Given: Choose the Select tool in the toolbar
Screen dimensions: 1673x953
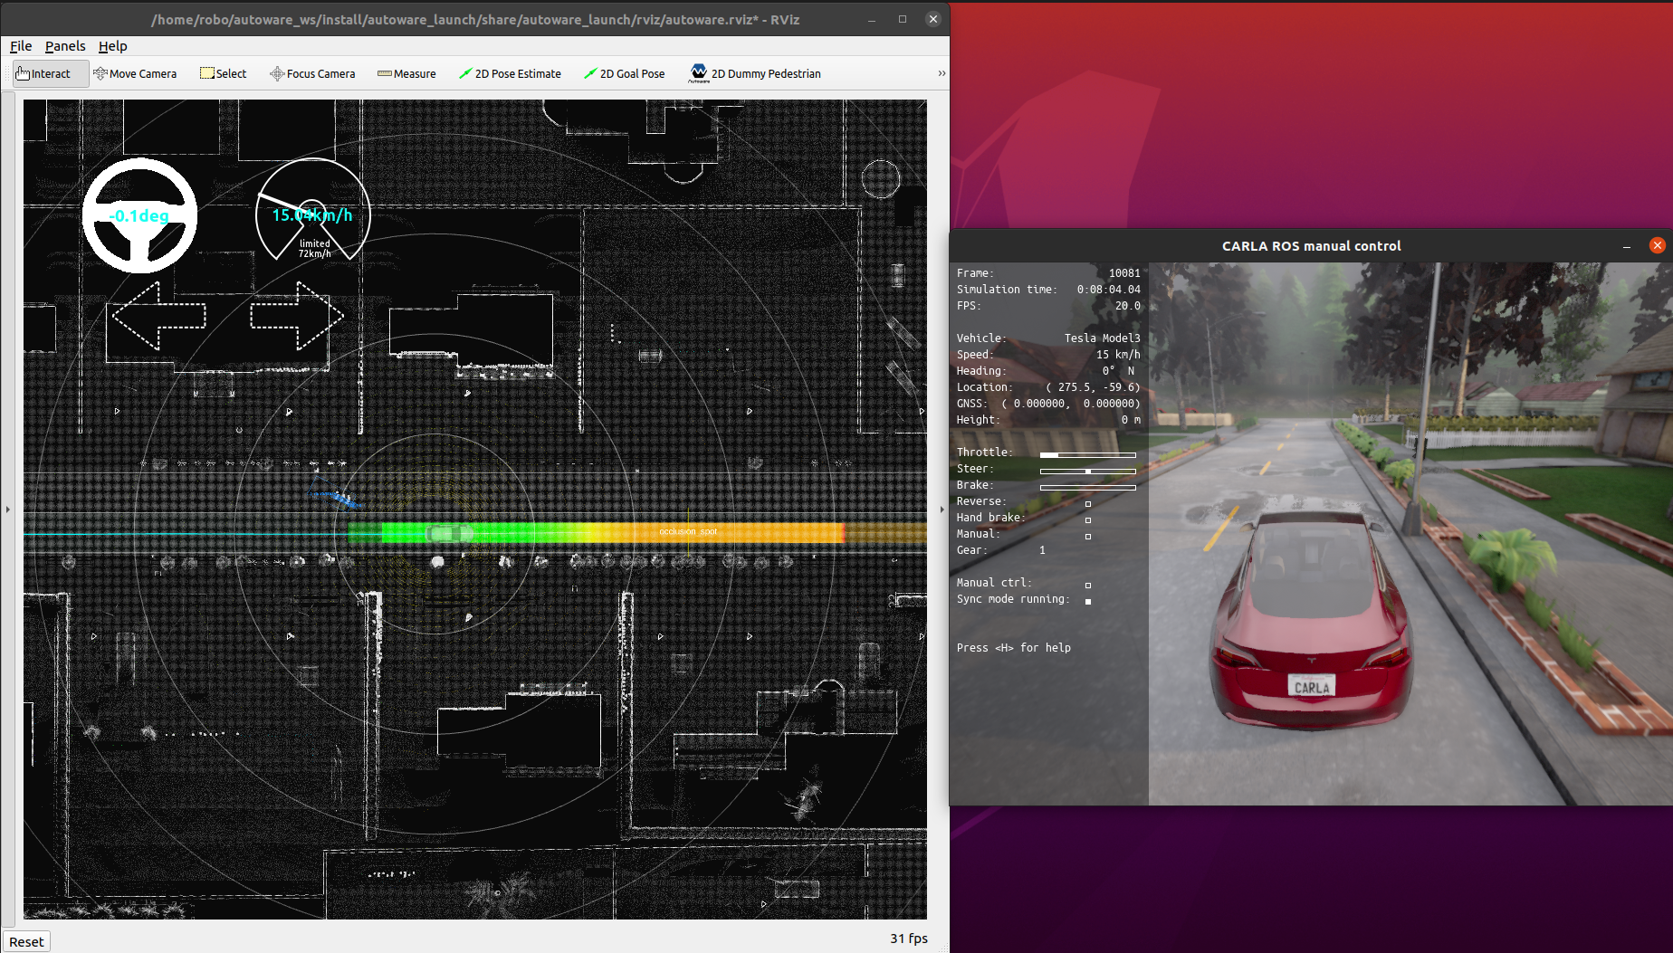Looking at the screenshot, I should pos(223,74).
